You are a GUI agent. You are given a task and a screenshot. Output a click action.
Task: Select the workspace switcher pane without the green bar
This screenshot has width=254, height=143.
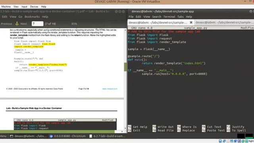(x=241, y=136)
